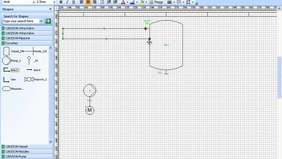Apply fill color with the paint bucket
Image resolution: width=282 pixels, height=159 pixels.
[x=142, y=2]
